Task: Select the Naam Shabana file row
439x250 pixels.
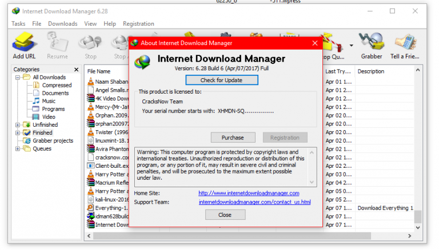Action: pos(108,82)
